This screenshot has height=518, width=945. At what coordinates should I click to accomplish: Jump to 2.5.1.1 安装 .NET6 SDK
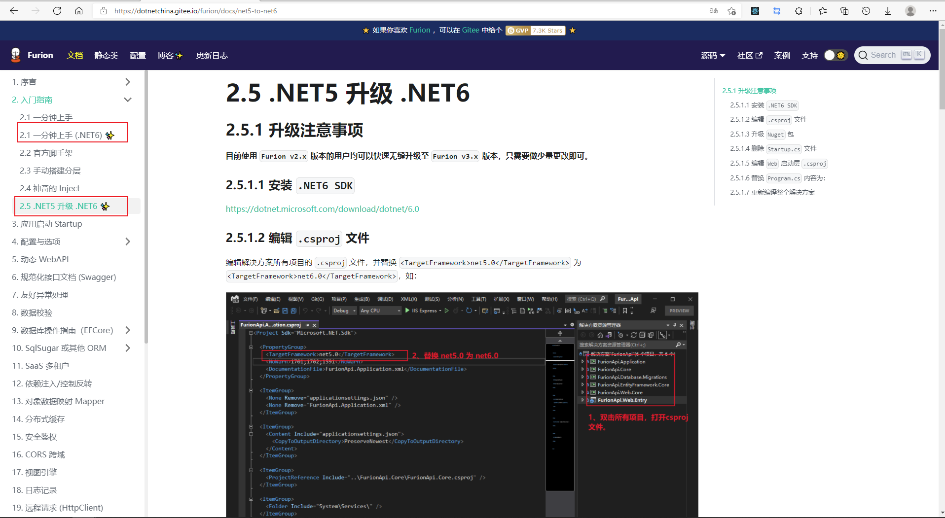[764, 105]
